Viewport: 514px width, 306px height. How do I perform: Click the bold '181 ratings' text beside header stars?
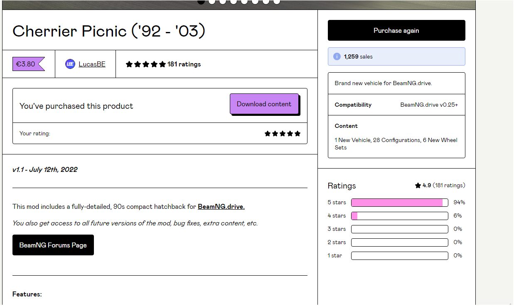click(184, 64)
